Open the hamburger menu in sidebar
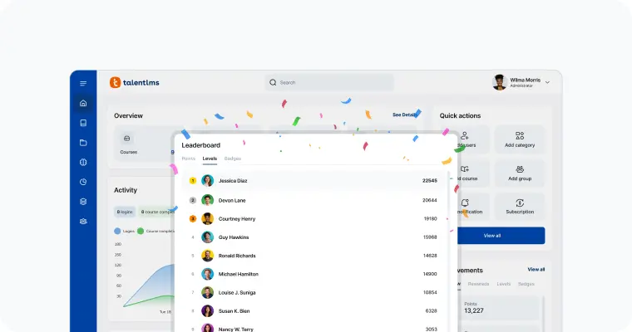Screen dimensions: 632x332 tap(83, 83)
